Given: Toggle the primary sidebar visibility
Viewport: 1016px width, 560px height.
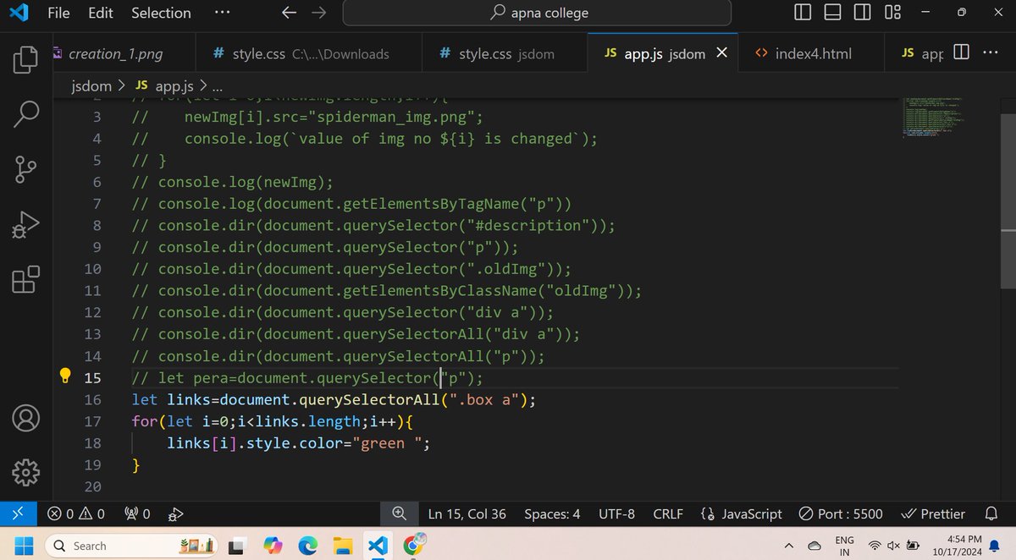Looking at the screenshot, I should tap(801, 13).
